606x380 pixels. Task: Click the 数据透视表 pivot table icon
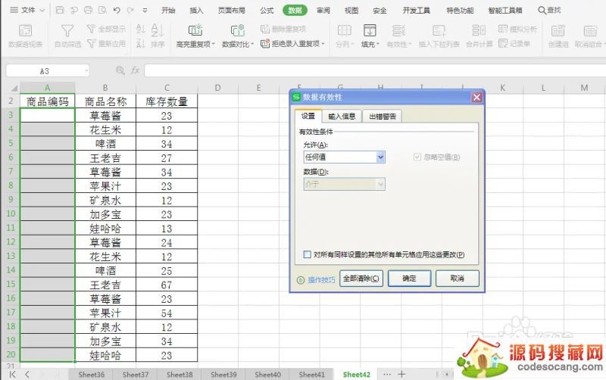(25, 30)
